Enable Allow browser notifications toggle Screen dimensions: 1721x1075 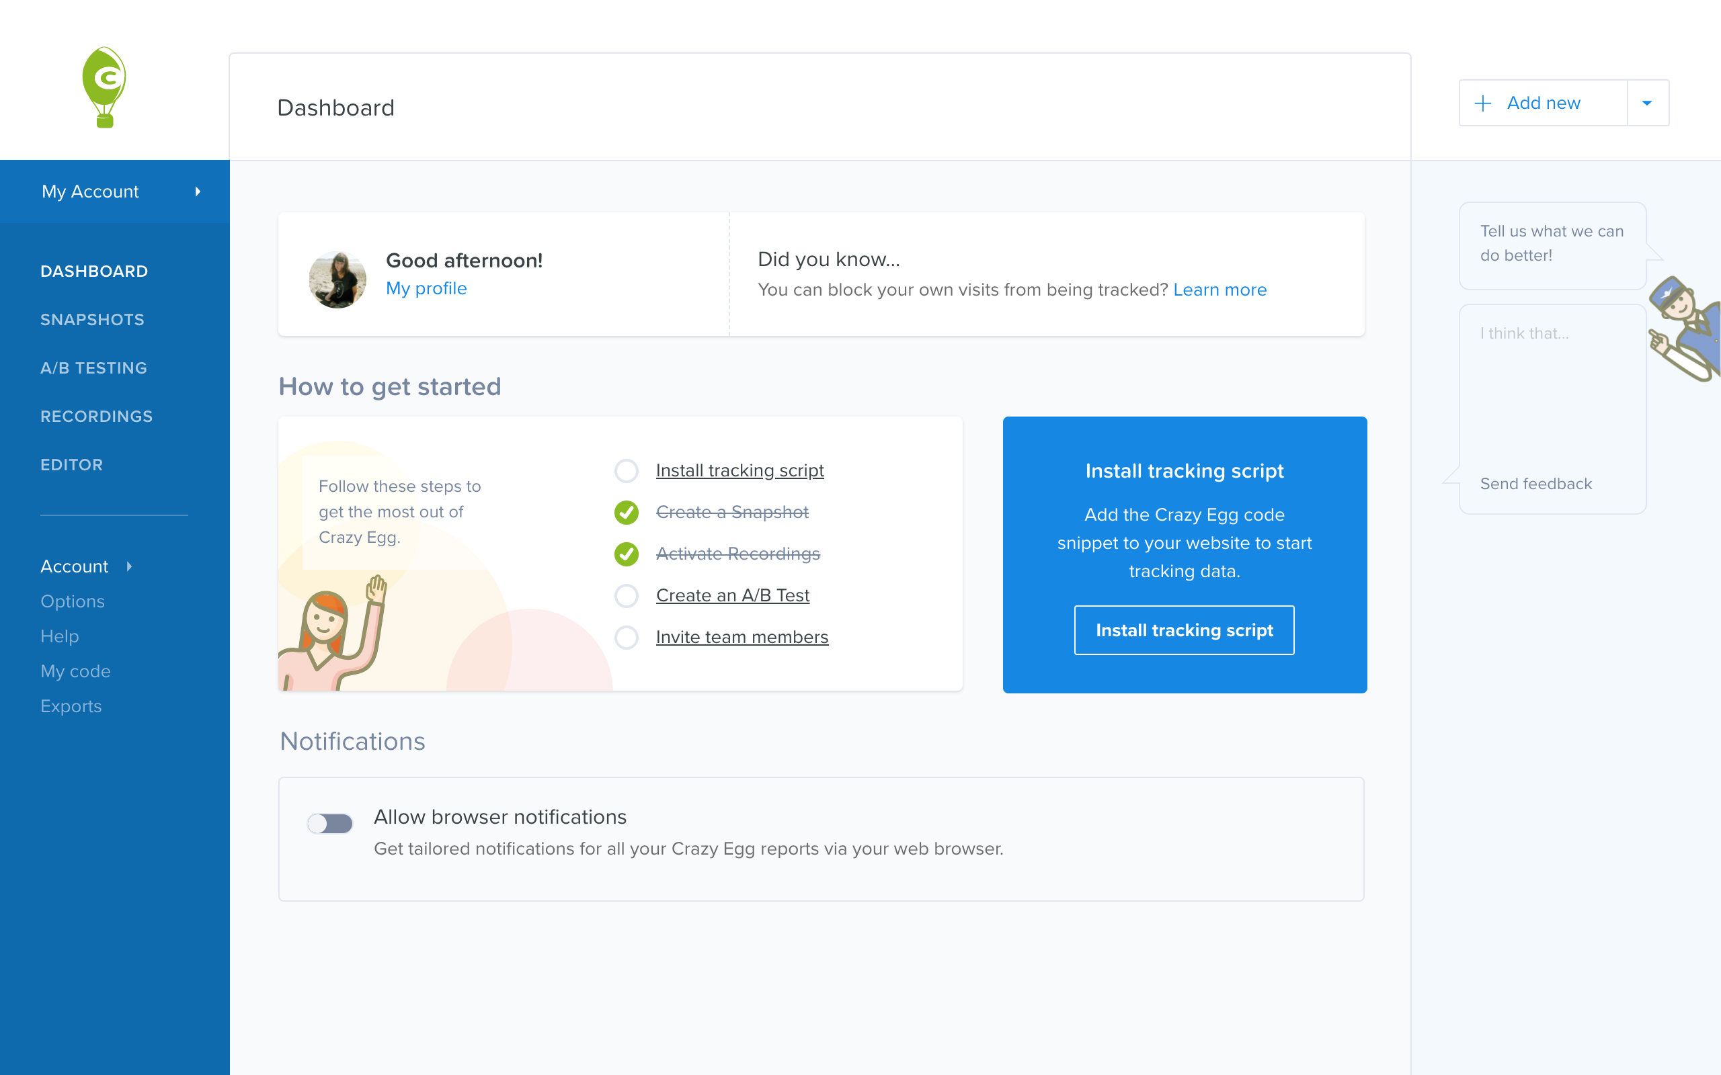click(330, 823)
